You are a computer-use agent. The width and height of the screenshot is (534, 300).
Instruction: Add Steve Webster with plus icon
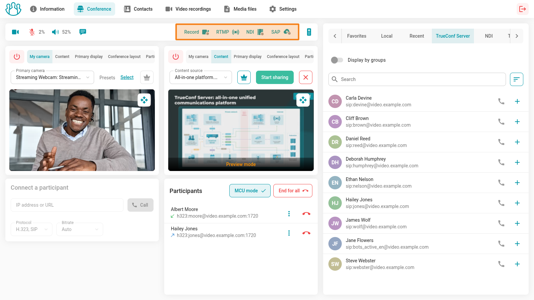click(517, 264)
